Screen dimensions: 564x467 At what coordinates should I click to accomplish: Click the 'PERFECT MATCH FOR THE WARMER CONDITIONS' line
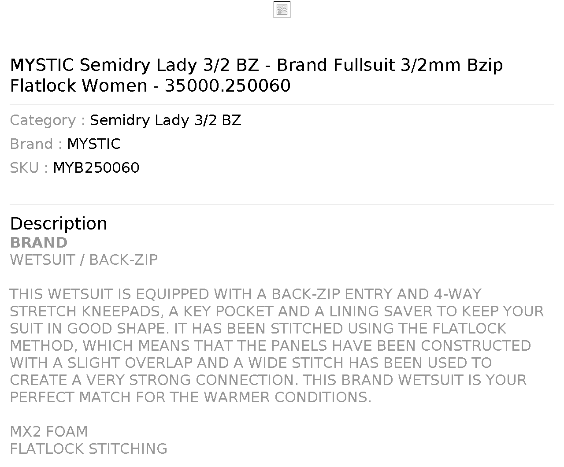point(190,397)
